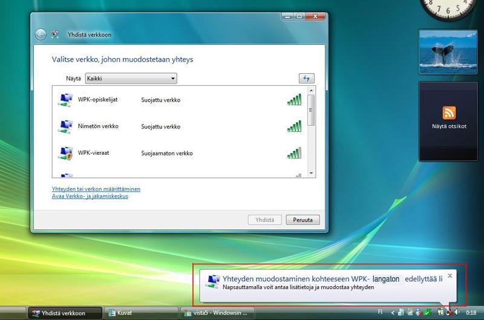The height and width of the screenshot is (320, 484).
Task: Click the power battery tray icon
Action: tap(440, 312)
